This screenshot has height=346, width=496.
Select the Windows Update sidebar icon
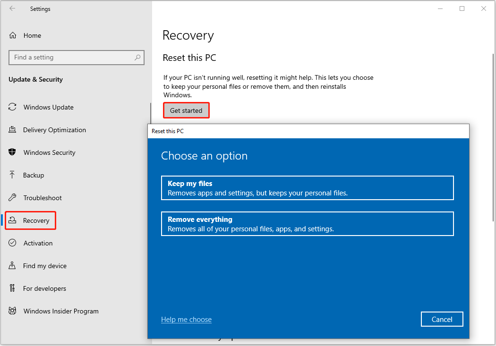pyautogui.click(x=11, y=107)
